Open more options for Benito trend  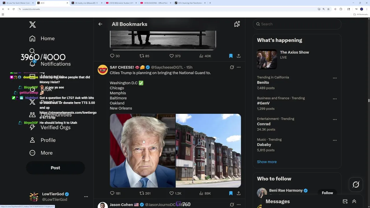[335, 78]
